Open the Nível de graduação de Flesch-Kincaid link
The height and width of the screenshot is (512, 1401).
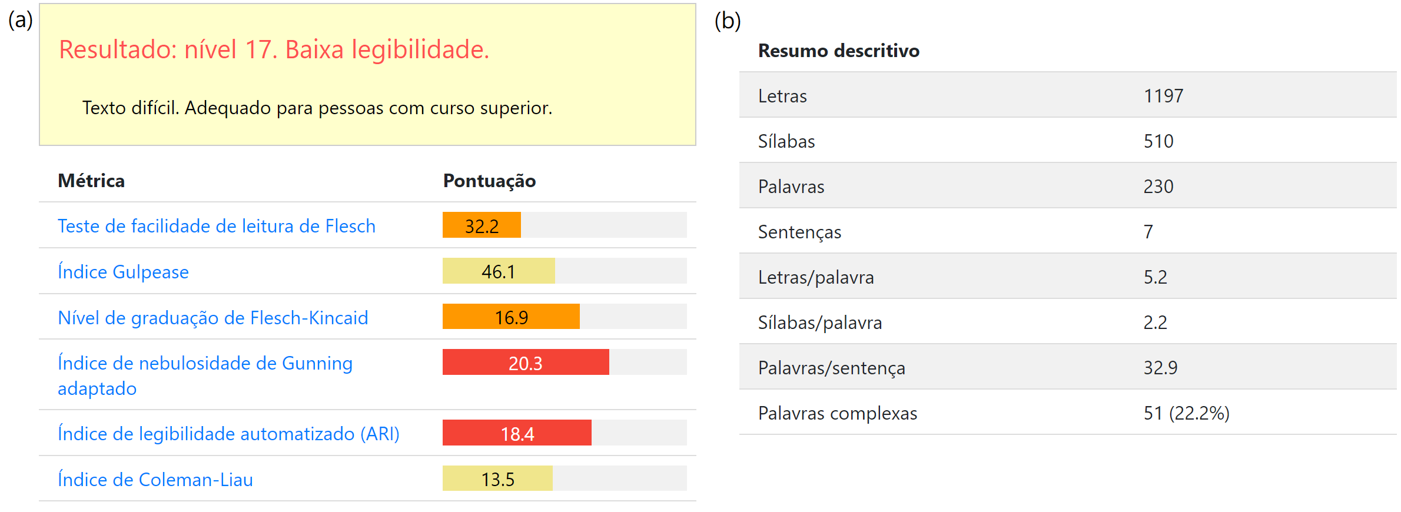tap(213, 318)
